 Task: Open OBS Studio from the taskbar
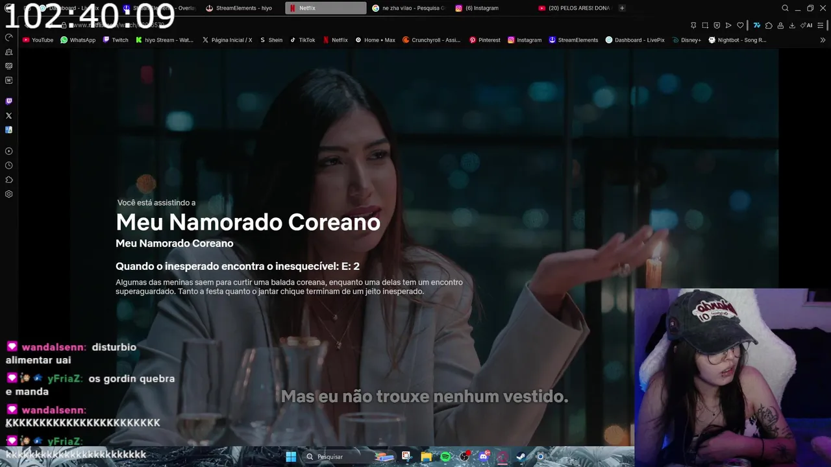[464, 457]
